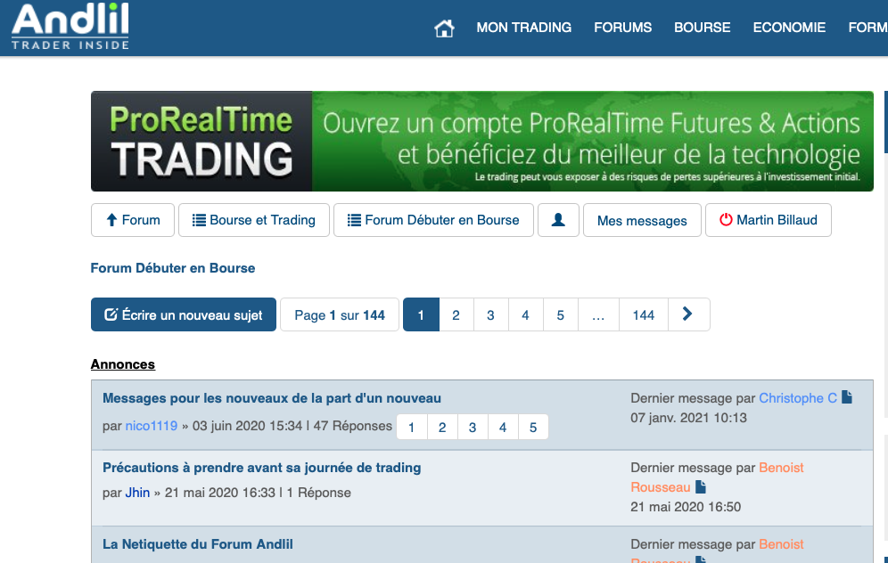888x563 pixels.
Task: Click Forum Débuter en Bourse heading link
Action: click(x=173, y=268)
